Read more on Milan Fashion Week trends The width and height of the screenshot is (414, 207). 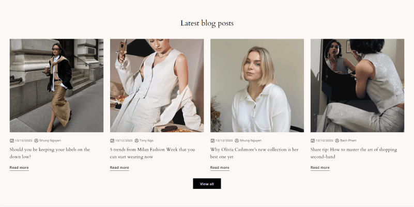(119, 168)
